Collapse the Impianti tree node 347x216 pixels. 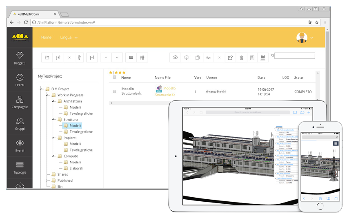[53, 138]
